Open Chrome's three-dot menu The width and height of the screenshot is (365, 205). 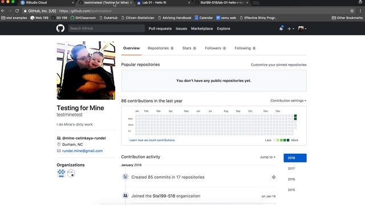360,11
